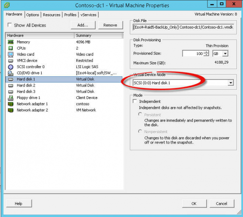Screen dimensions: 243x217
Task: Open the Resources tab
Action: tap(52, 15)
